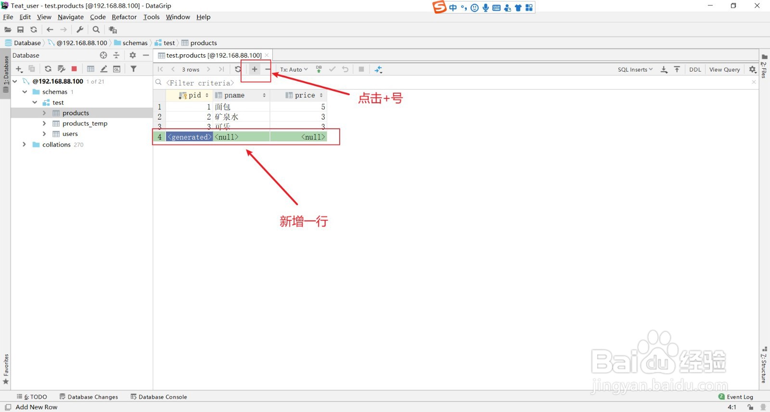Click the View Query button
The width and height of the screenshot is (770, 412).
(x=724, y=70)
